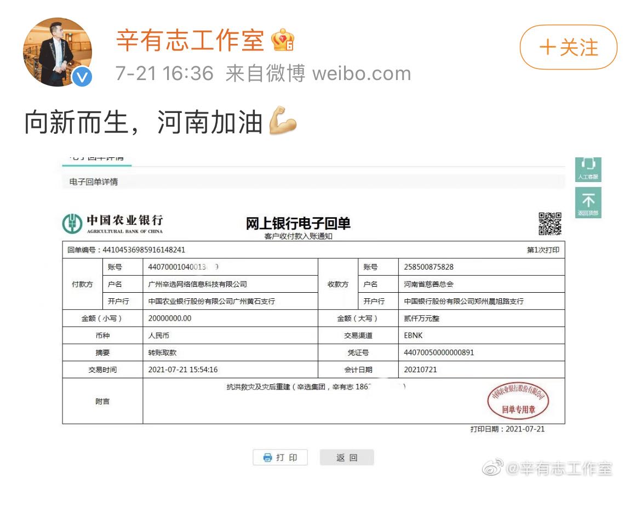Print the receipt with 打印 button

(x=280, y=457)
